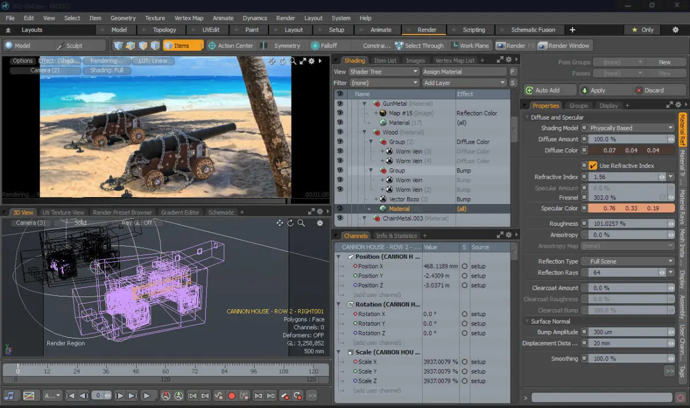Toggle visibility of ChainMetal.003 material

click(x=339, y=218)
